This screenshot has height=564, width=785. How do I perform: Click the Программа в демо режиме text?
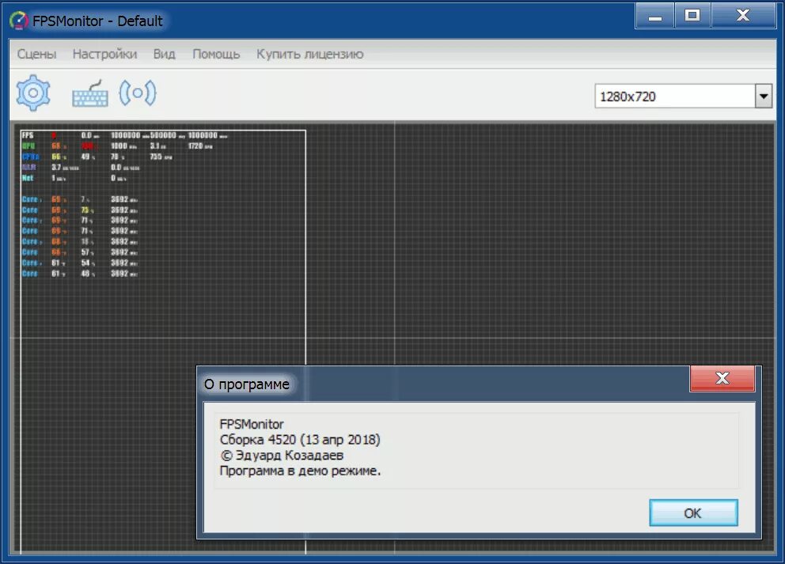(300, 471)
